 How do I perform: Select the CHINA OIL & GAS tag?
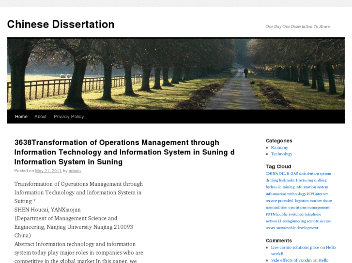coord(282,173)
